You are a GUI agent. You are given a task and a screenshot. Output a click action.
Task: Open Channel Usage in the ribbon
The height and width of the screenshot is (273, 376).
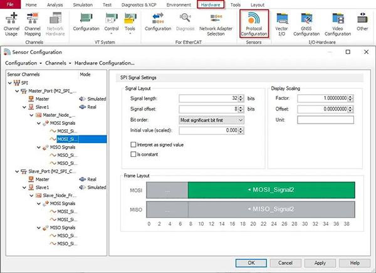point(11,24)
